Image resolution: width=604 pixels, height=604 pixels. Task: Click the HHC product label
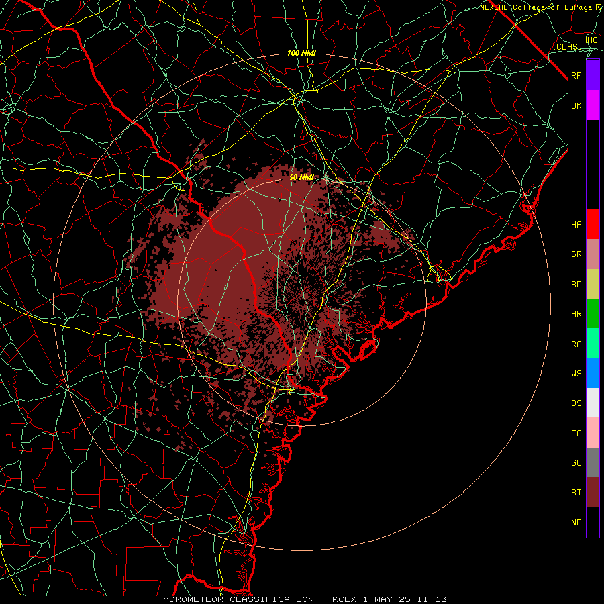(x=589, y=40)
